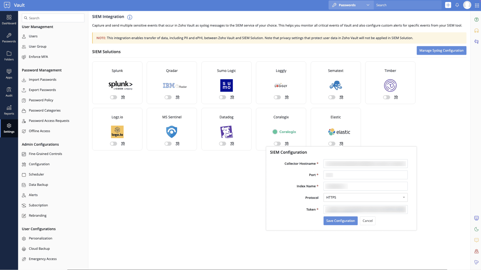The height and width of the screenshot is (270, 481).
Task: Open the apps grid launcher icon
Action: tap(477, 5)
